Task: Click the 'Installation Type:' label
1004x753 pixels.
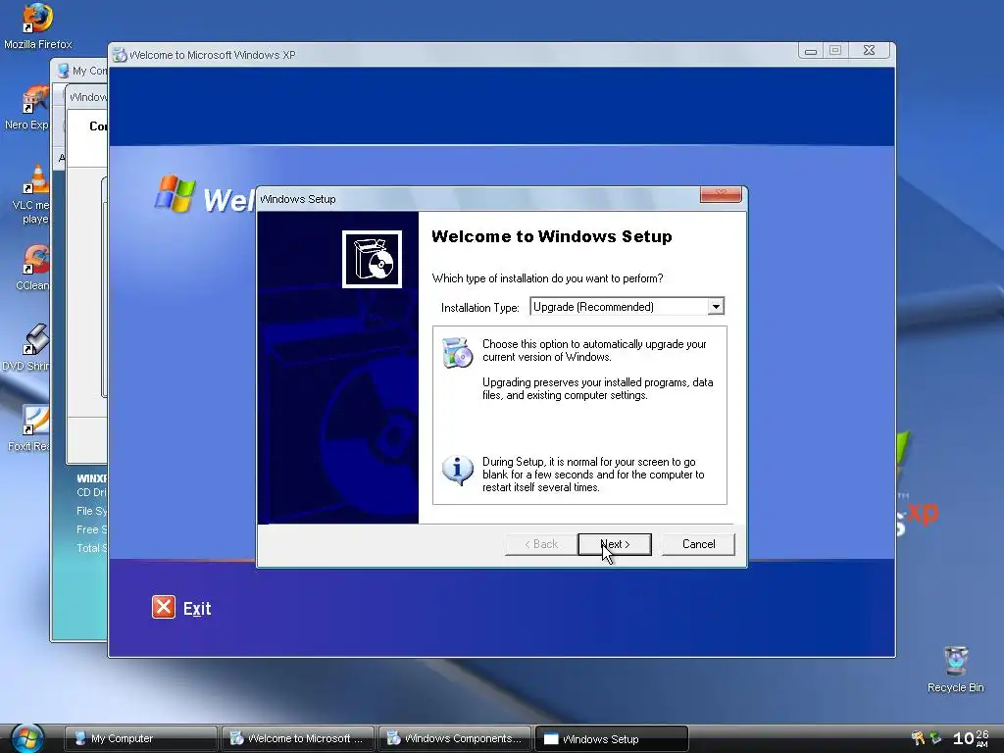Action: tap(479, 308)
